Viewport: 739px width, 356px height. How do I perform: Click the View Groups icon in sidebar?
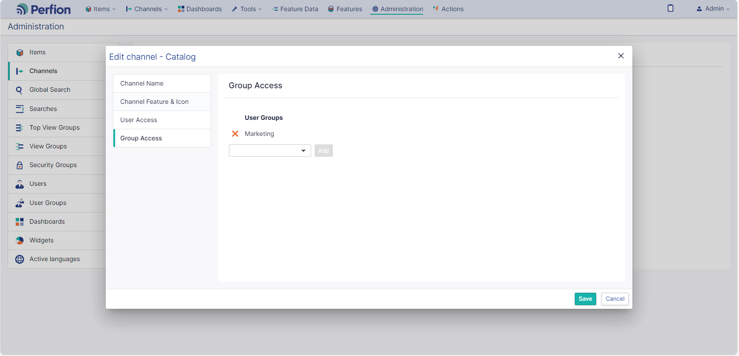click(x=20, y=147)
